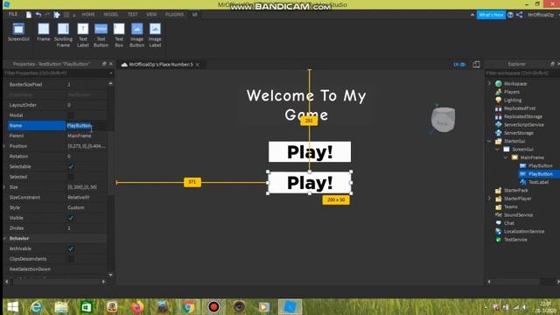Toggle the Selectable checkbox
This screenshot has height=315, width=560.
pyautogui.click(x=71, y=166)
